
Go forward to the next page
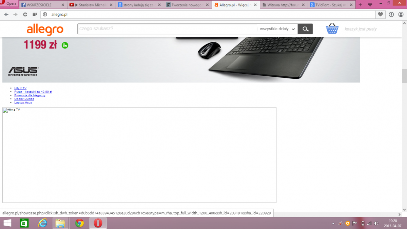click(15, 15)
